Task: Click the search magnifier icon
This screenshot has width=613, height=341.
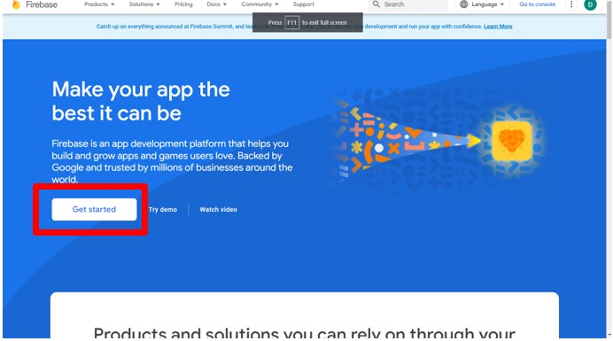Action: pyautogui.click(x=376, y=4)
